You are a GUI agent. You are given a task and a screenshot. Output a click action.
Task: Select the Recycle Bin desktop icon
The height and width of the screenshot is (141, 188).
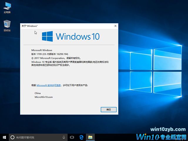[x=7, y=26]
